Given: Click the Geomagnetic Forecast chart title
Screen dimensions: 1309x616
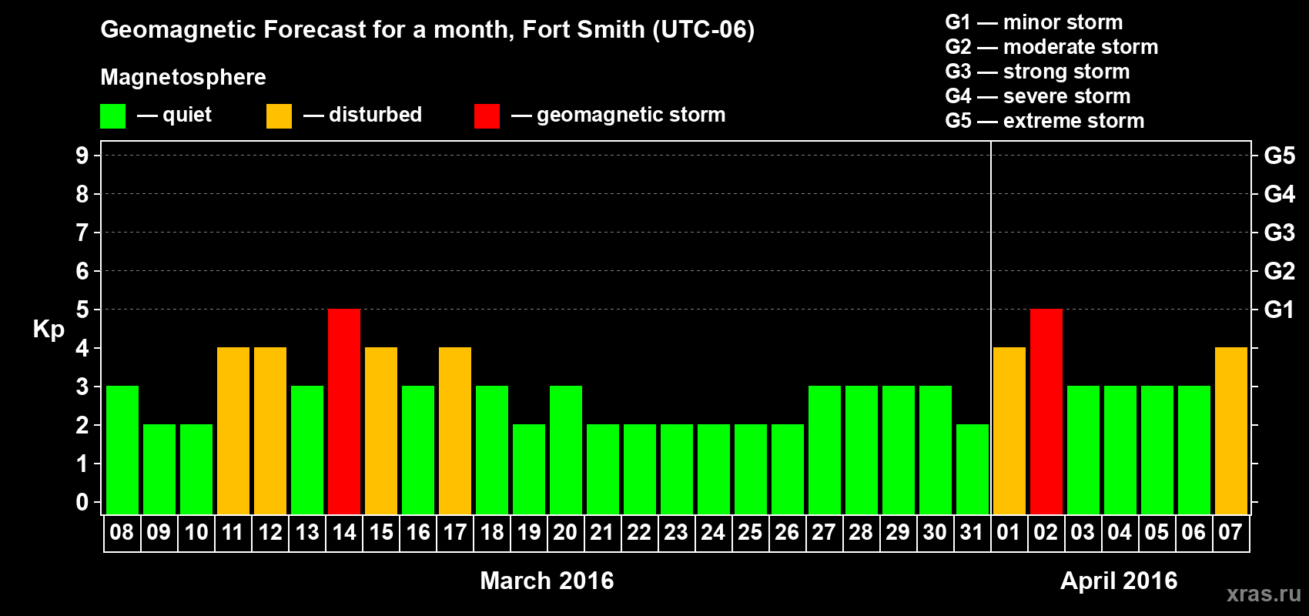Looking at the screenshot, I should (427, 30).
